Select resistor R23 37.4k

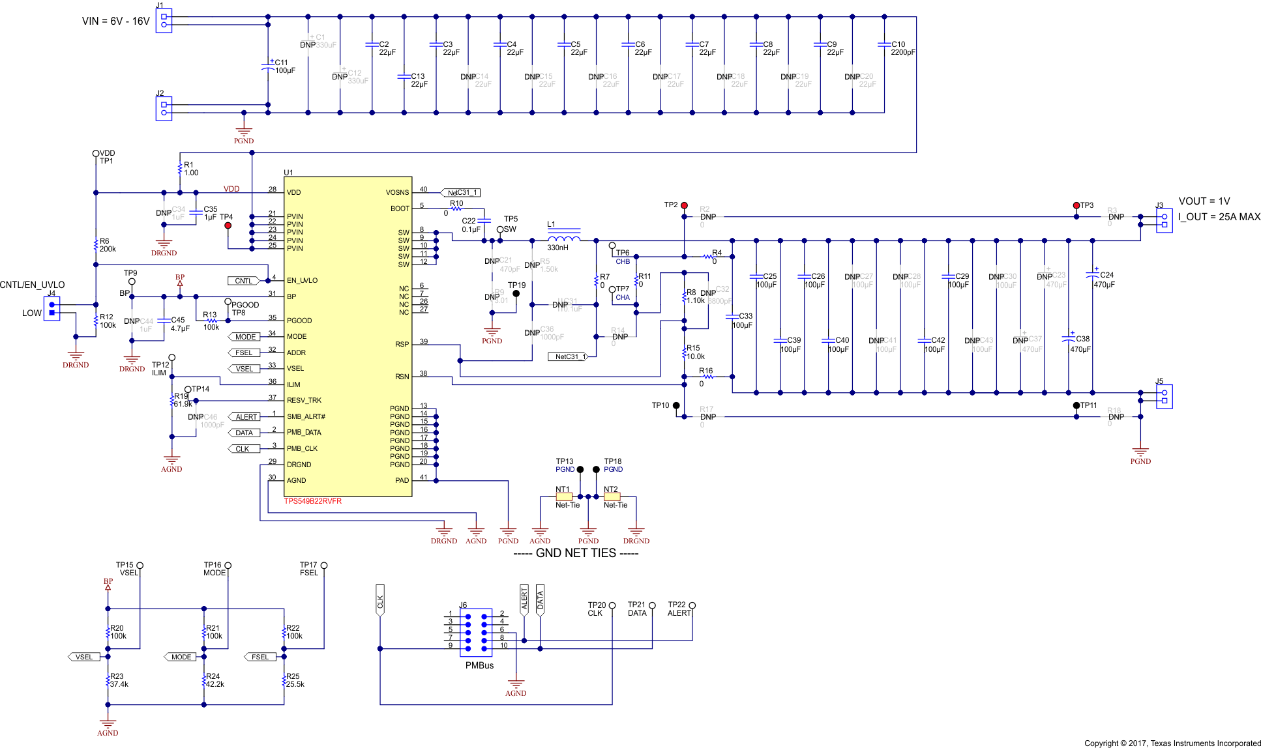coord(108,681)
